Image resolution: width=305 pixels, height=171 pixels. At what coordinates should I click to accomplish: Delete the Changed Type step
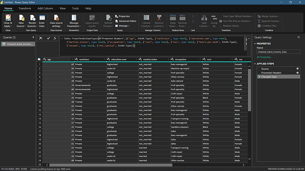click(x=259, y=77)
